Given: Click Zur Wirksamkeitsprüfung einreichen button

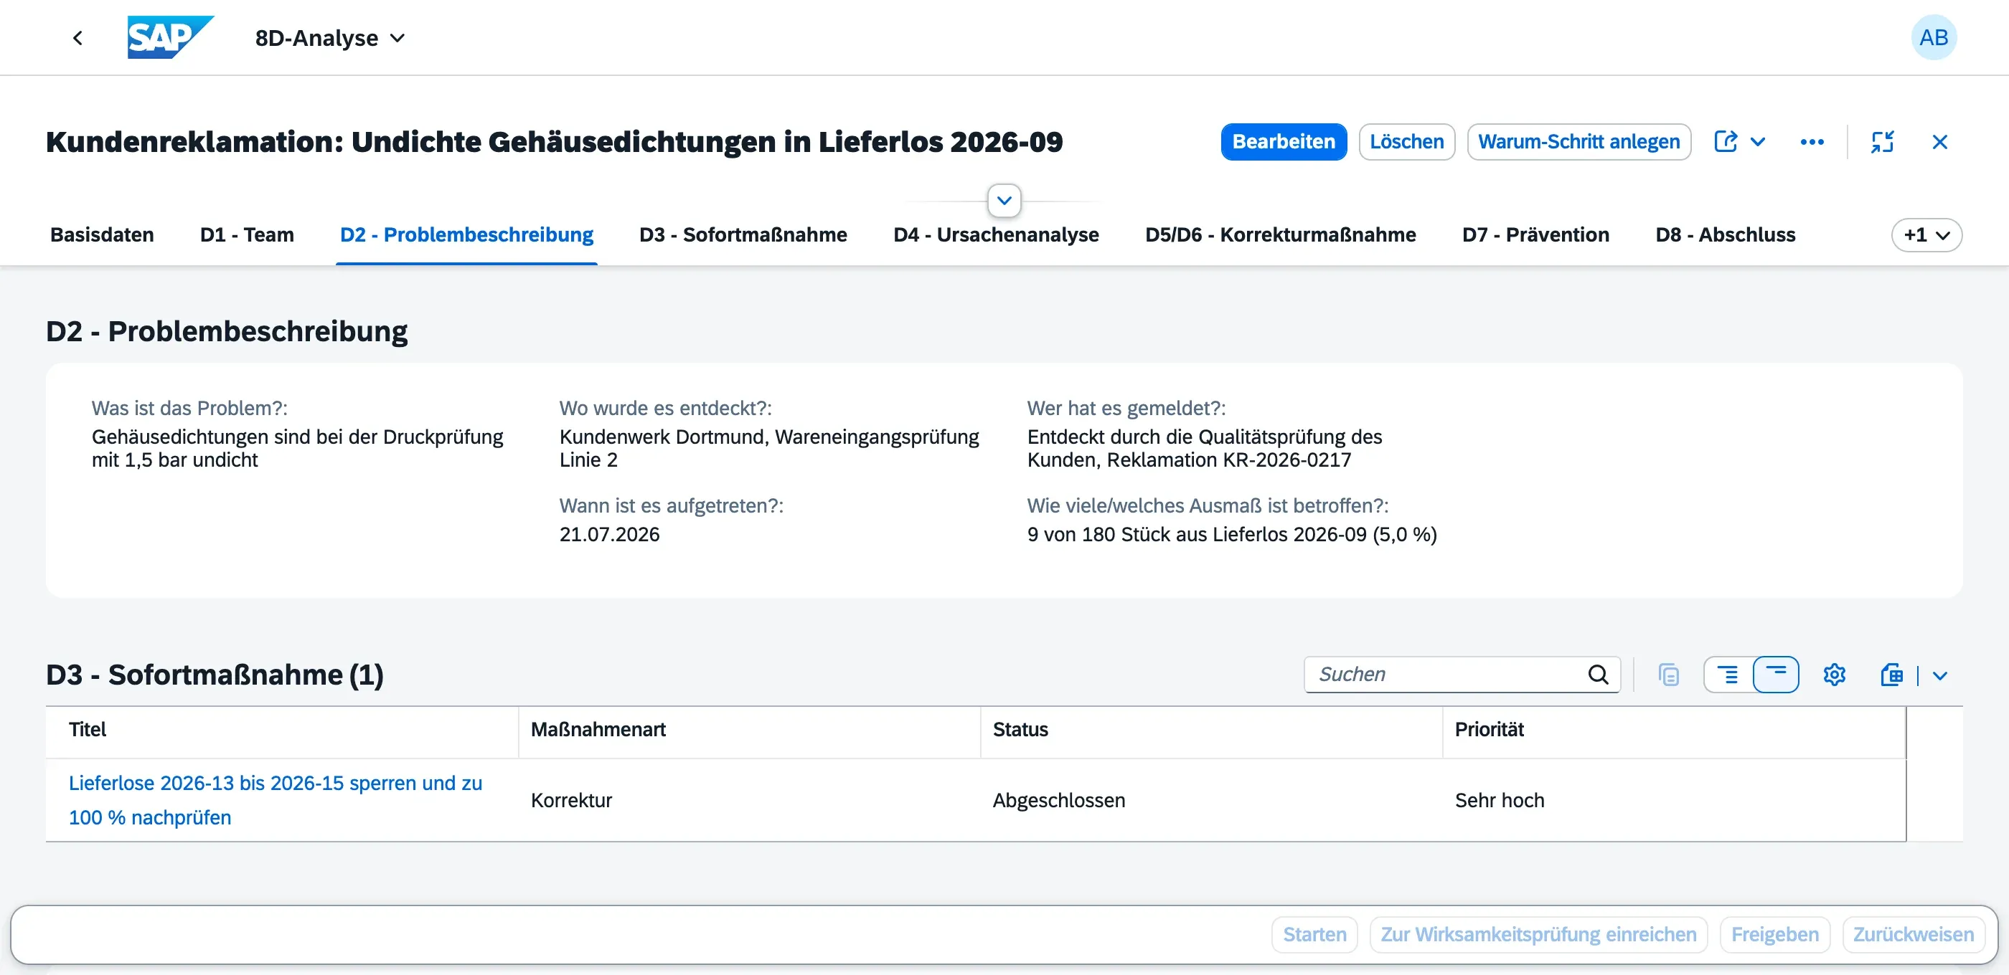Looking at the screenshot, I should pos(1539,934).
